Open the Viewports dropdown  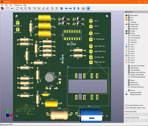pos(136,120)
